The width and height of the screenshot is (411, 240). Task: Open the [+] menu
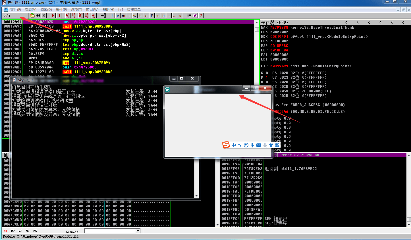(121, 10)
